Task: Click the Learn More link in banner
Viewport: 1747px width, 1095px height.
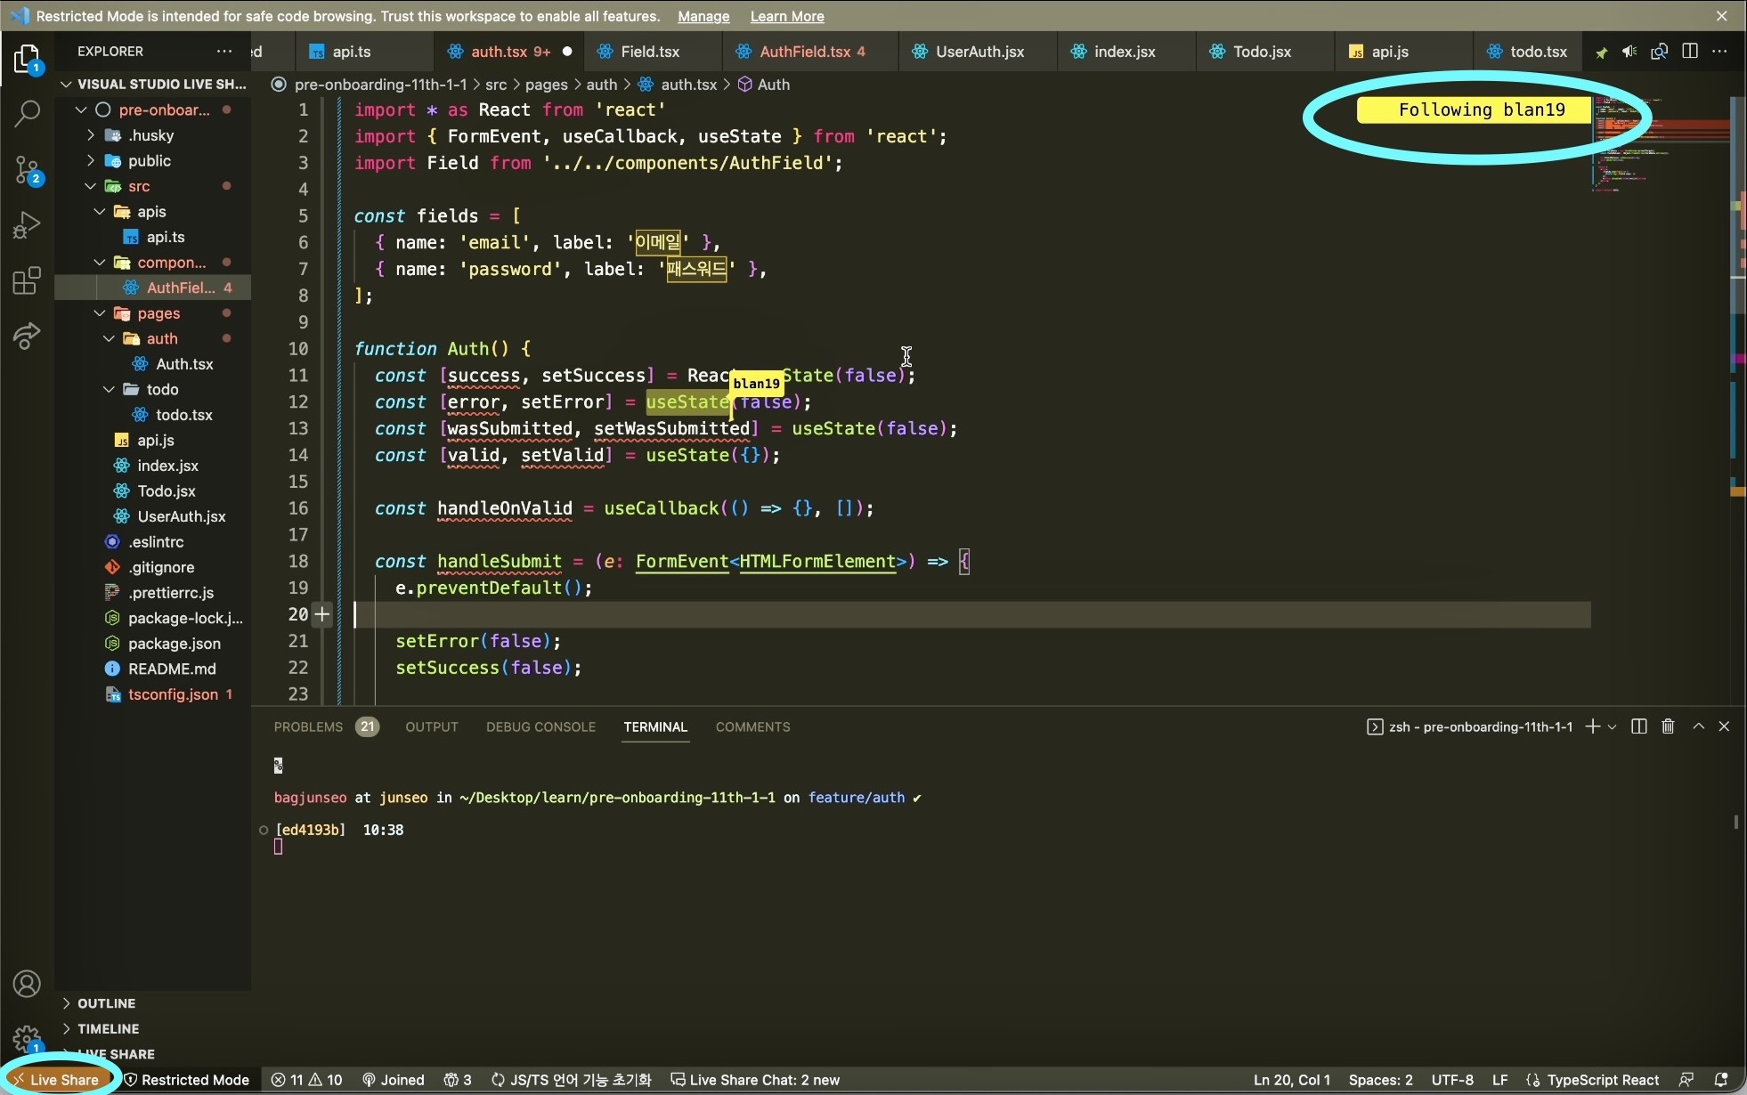Action: 787,16
